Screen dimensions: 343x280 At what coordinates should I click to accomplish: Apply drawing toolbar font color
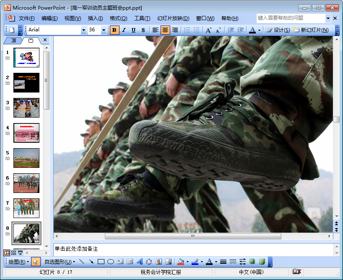coord(209,262)
